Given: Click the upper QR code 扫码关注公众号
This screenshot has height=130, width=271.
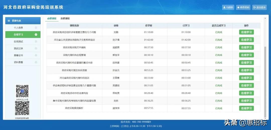Looking at the screenshot, I should point(22,91).
